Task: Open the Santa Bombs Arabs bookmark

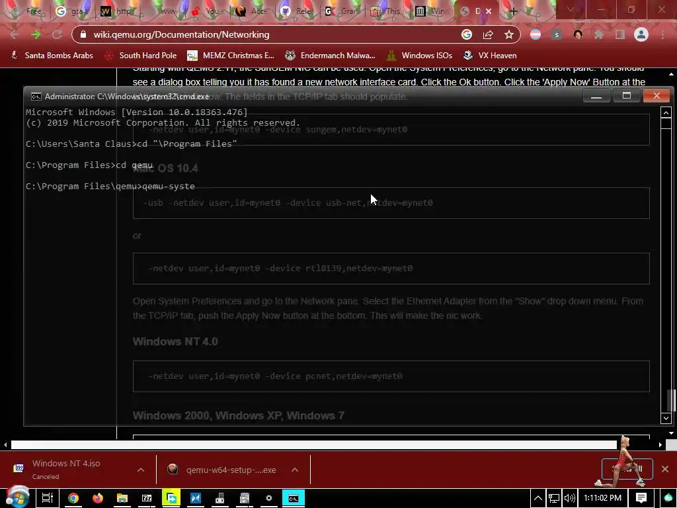Action: 52,56
